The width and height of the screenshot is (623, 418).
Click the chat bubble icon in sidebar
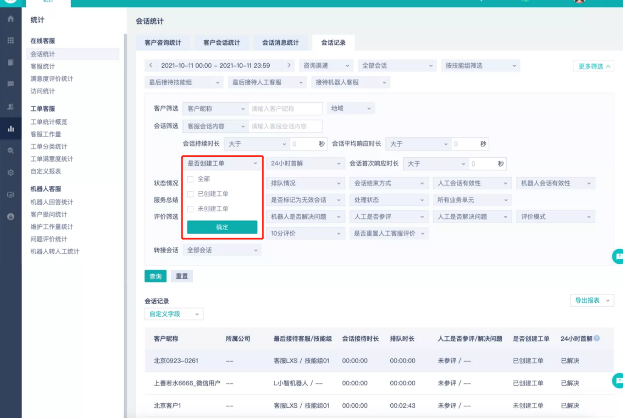point(11,84)
